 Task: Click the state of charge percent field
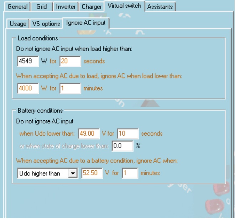click(122, 146)
